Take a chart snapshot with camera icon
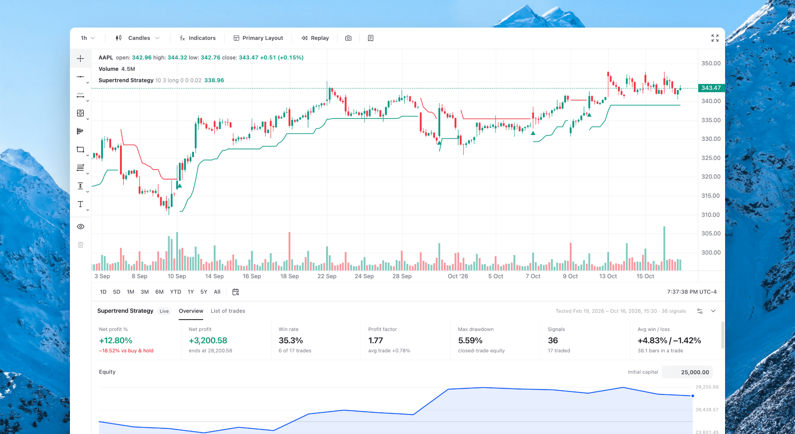 348,38
